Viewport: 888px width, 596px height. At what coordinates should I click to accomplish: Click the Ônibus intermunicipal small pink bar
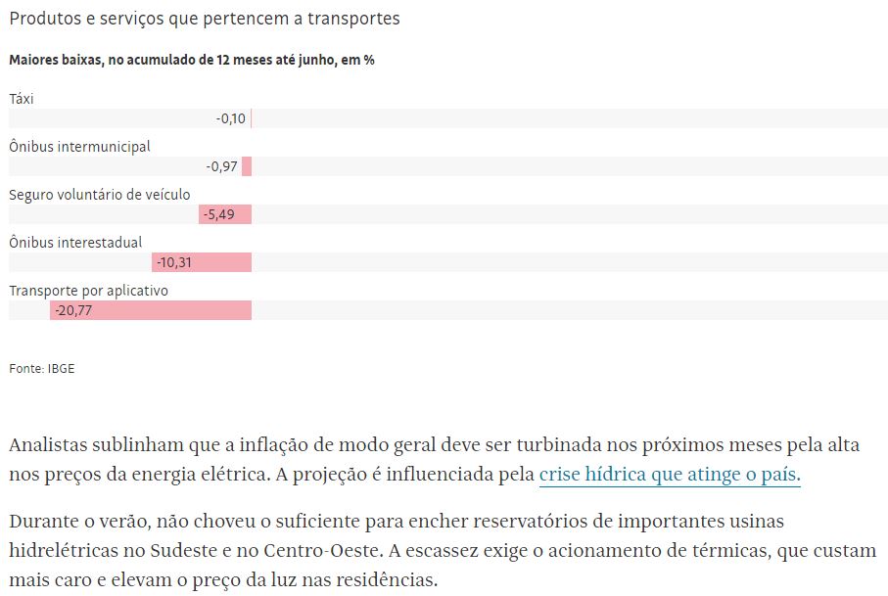(247, 166)
